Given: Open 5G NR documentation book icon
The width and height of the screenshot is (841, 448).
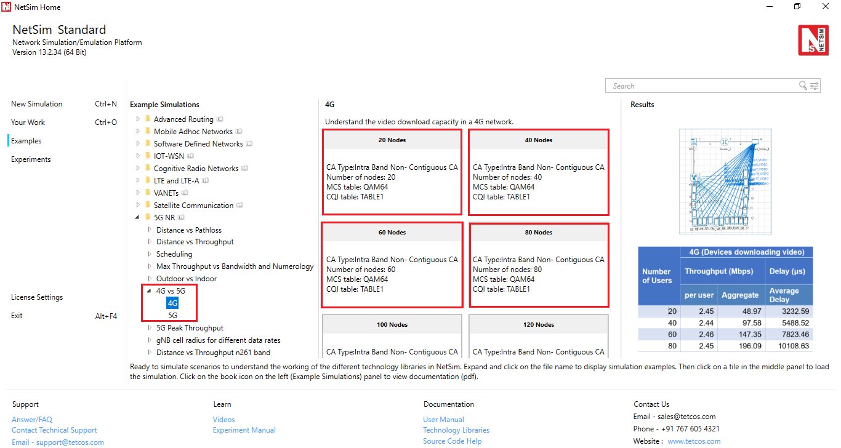Looking at the screenshot, I should coord(182,218).
